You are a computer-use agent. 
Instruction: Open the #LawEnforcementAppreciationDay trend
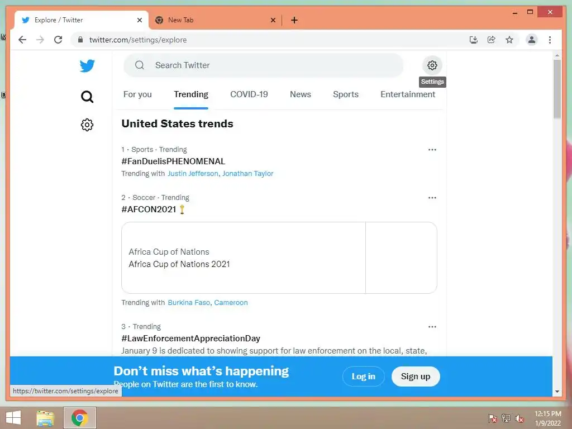point(191,339)
